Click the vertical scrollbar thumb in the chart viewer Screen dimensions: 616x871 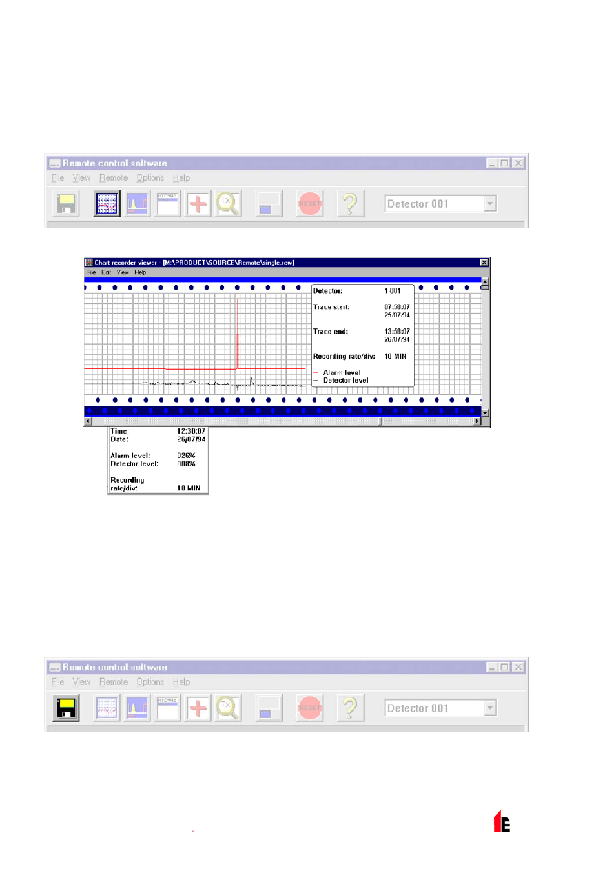tap(485, 287)
